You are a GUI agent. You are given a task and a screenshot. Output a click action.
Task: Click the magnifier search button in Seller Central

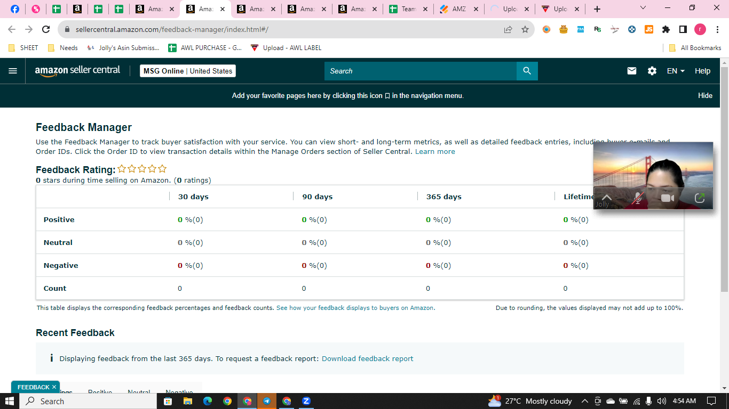point(527,71)
